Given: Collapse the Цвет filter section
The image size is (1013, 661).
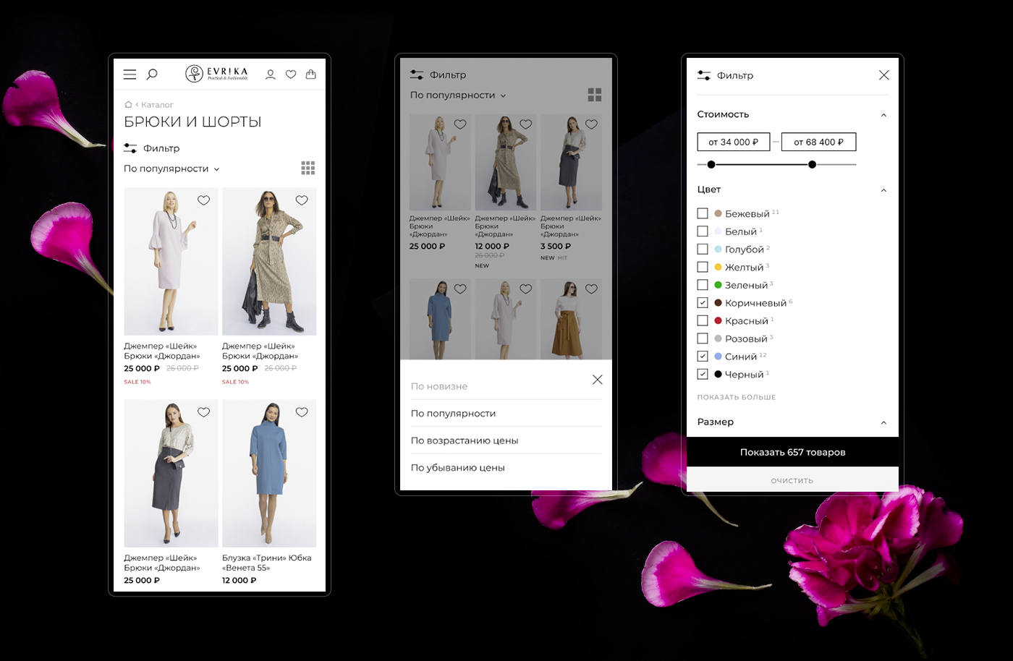Looking at the screenshot, I should (x=883, y=189).
